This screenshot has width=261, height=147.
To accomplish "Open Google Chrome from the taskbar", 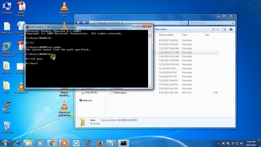I will 52,143.
